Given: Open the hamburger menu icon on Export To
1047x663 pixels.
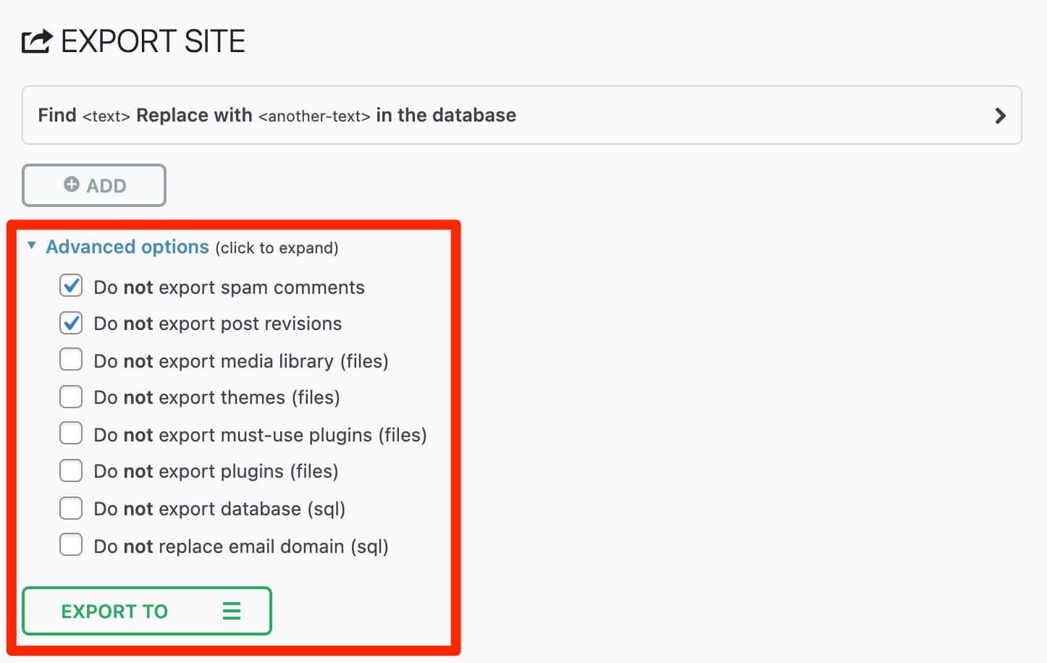Looking at the screenshot, I should pyautogui.click(x=232, y=611).
